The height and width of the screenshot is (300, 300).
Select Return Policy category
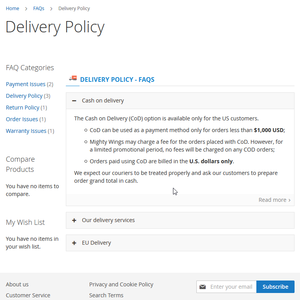[23, 108]
